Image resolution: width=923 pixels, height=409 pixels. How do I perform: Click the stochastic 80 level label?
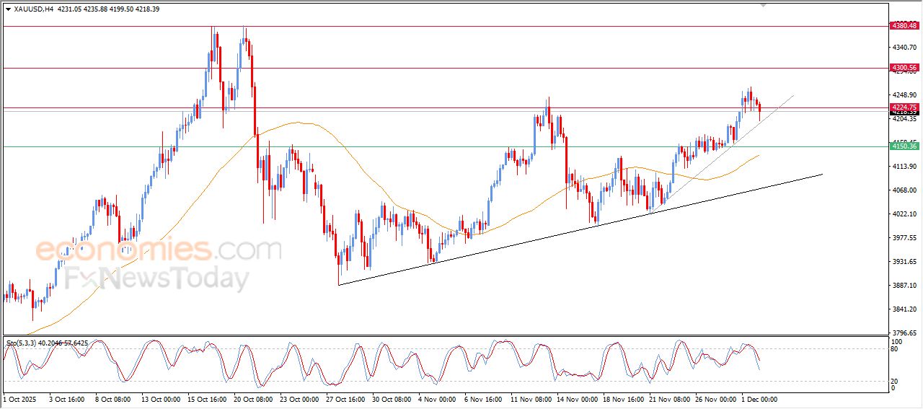[896, 349]
